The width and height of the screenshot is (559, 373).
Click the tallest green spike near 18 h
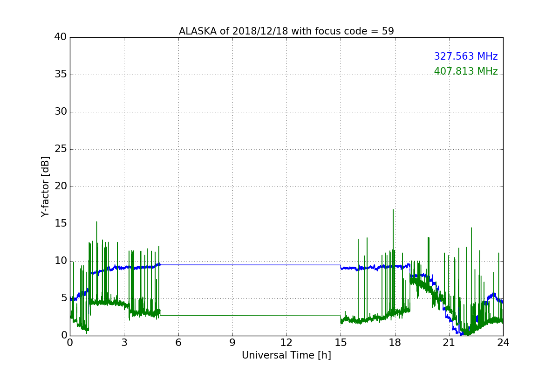tap(393, 211)
